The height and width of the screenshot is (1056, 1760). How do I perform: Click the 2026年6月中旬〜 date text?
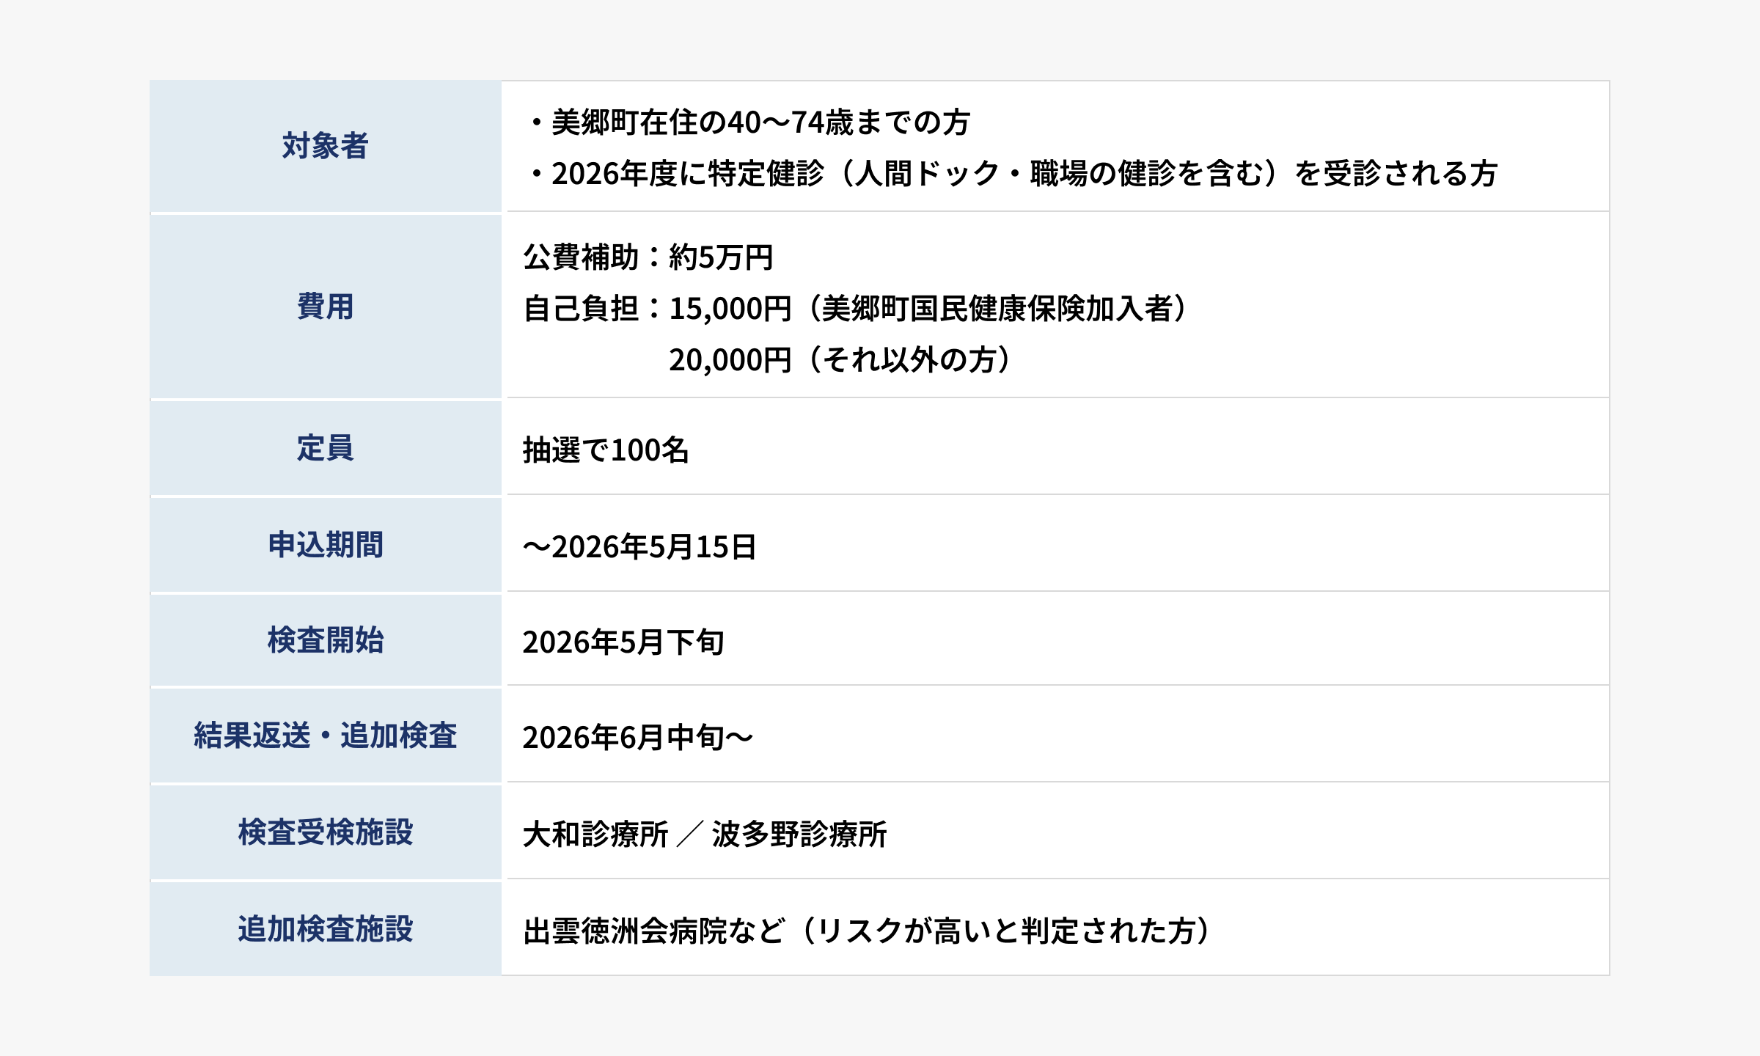638,738
